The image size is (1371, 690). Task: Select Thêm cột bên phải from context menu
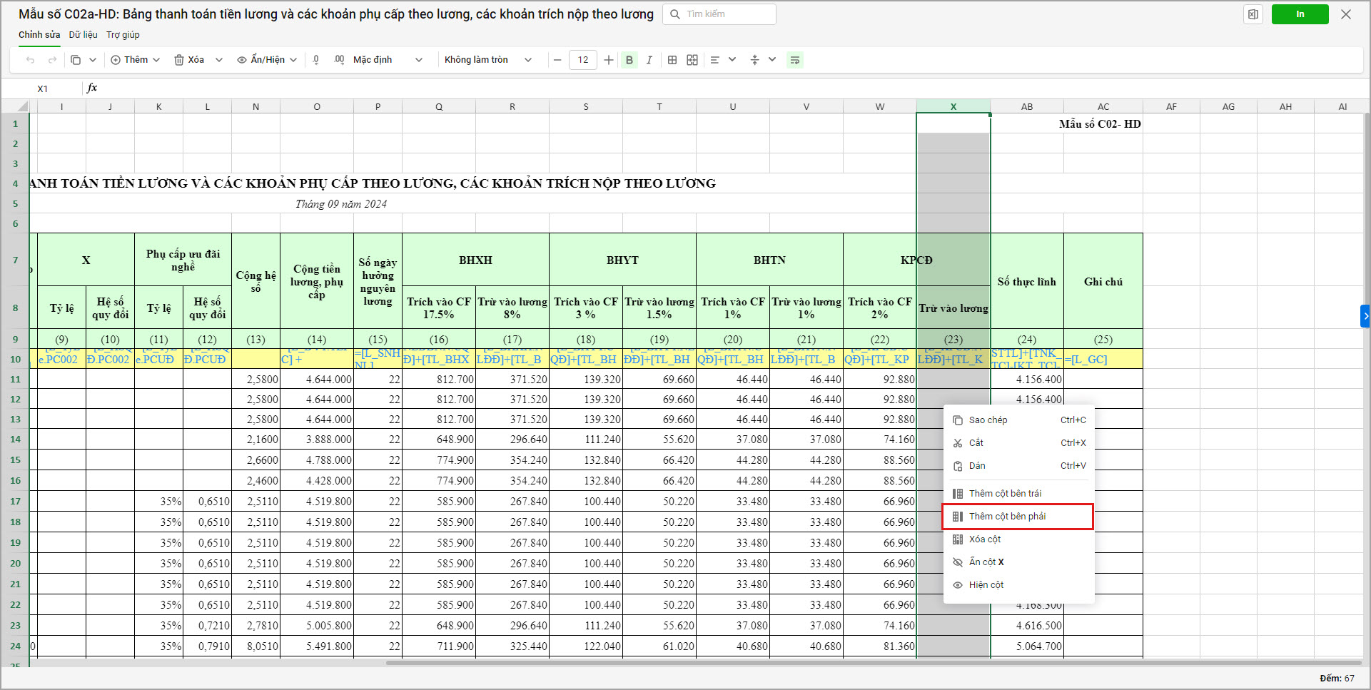[x=1007, y=517]
